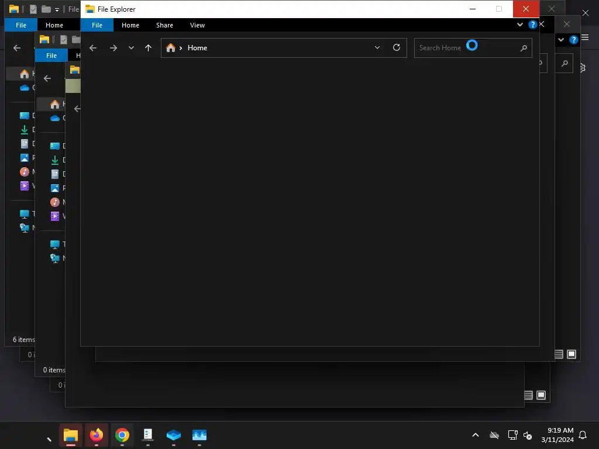Click the Home icon in the address bar
The height and width of the screenshot is (449, 599).
(171, 48)
